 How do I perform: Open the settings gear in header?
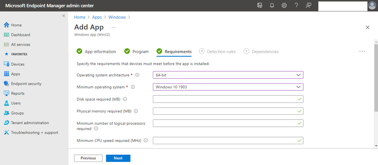(284, 6)
